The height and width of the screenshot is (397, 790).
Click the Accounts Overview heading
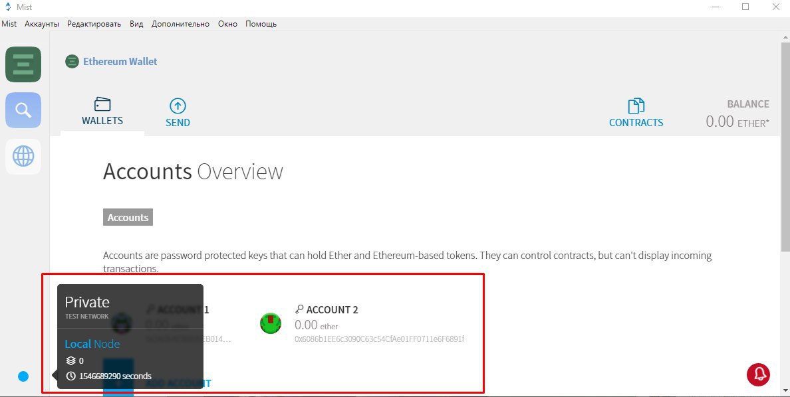tap(193, 172)
